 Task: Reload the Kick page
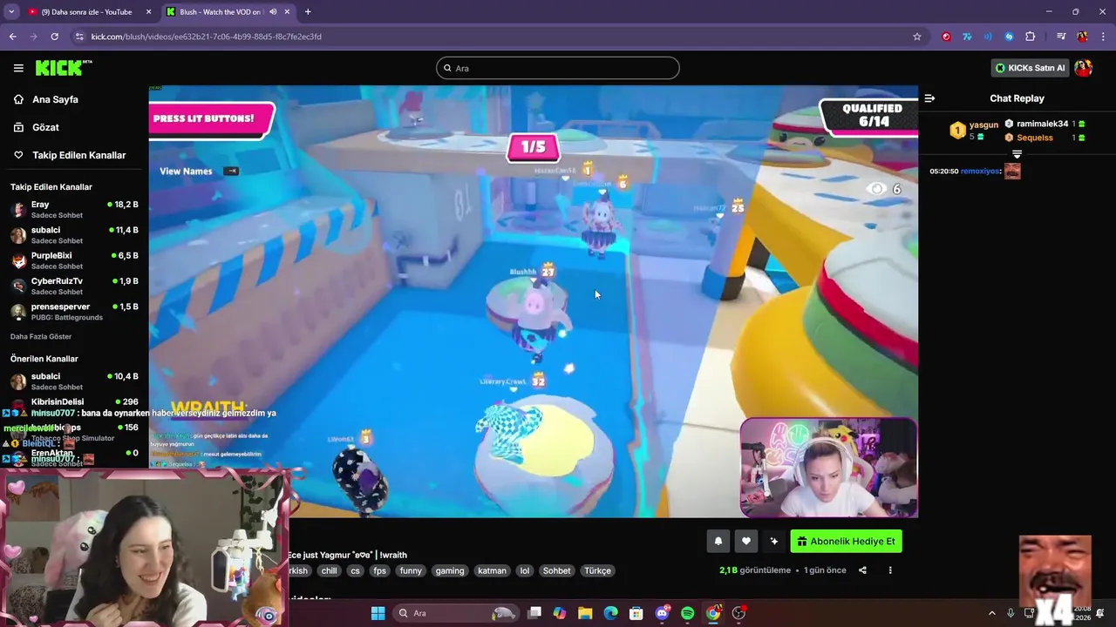tap(54, 37)
